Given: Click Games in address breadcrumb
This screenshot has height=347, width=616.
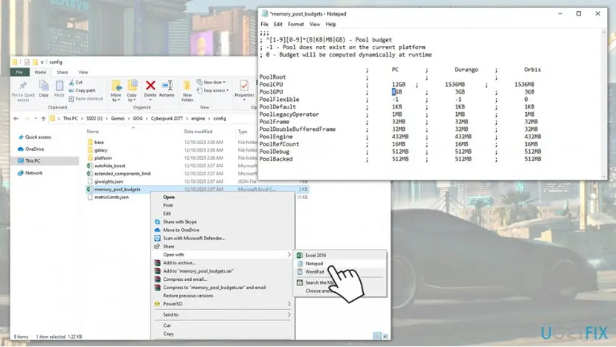Looking at the screenshot, I should [x=118, y=118].
